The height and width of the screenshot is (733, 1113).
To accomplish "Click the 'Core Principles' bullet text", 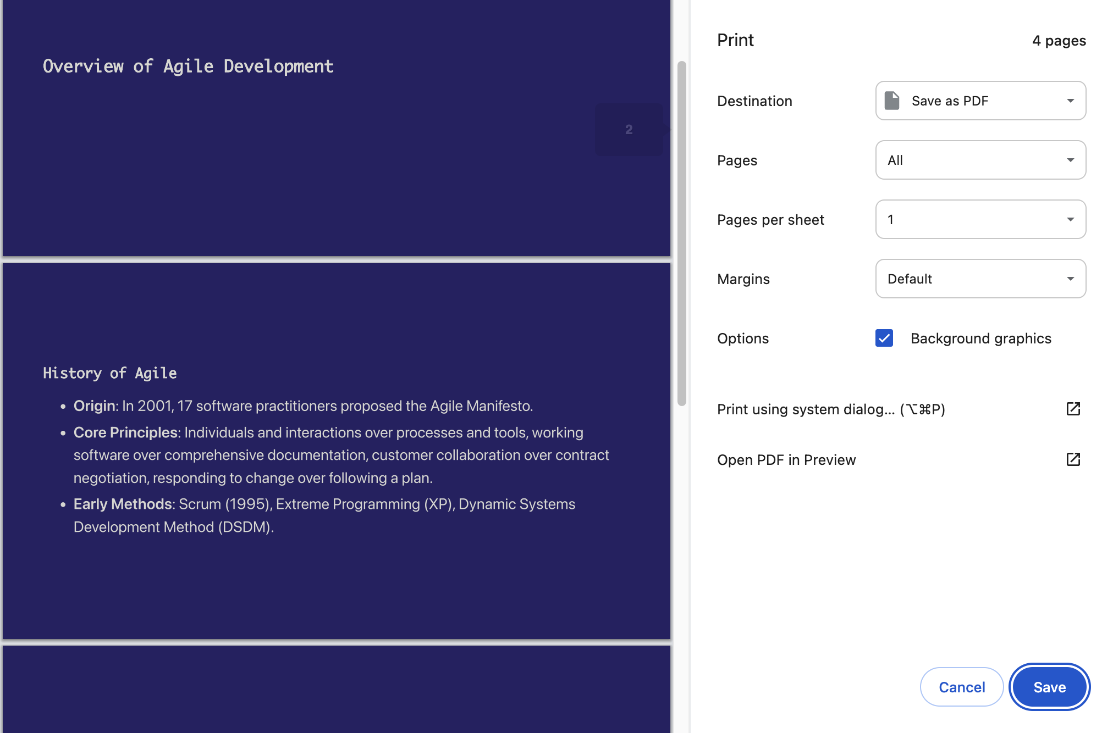I will 341,455.
